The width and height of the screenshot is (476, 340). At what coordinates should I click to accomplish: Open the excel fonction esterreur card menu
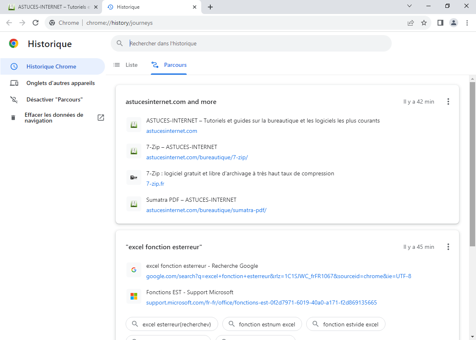coord(448,247)
